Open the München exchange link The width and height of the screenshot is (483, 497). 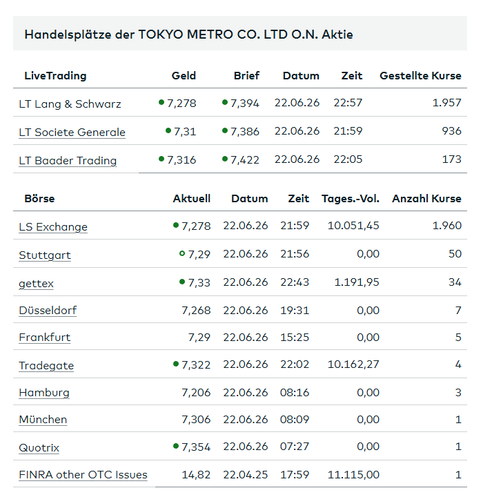43,420
